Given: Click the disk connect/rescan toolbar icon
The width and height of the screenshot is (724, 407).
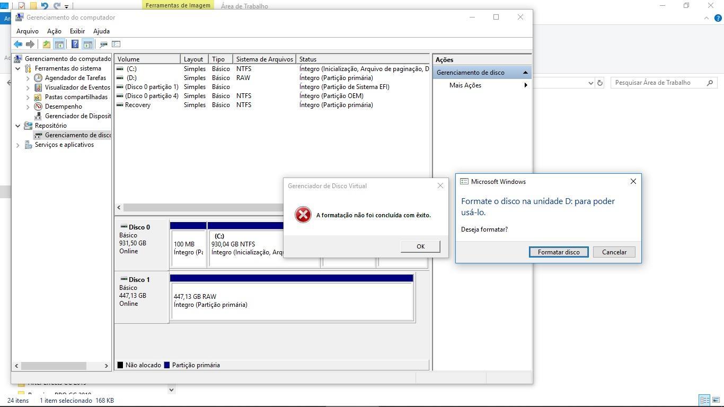Looking at the screenshot, I should 104,44.
